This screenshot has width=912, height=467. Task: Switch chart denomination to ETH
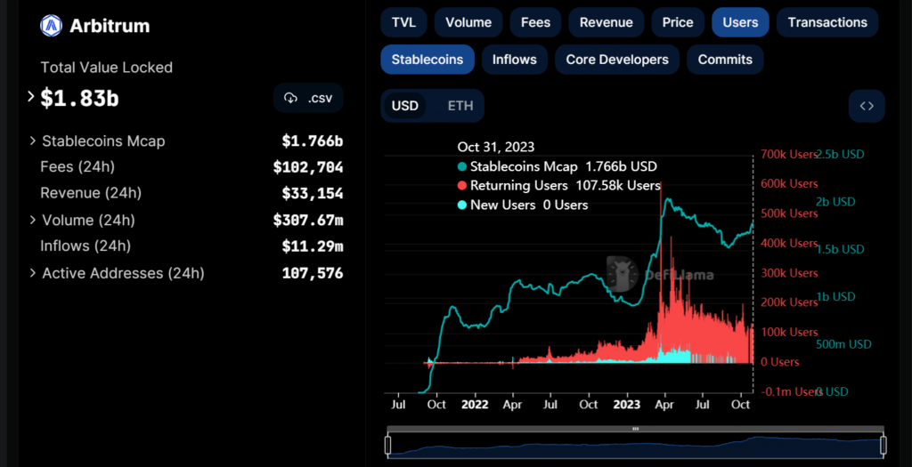tap(460, 106)
